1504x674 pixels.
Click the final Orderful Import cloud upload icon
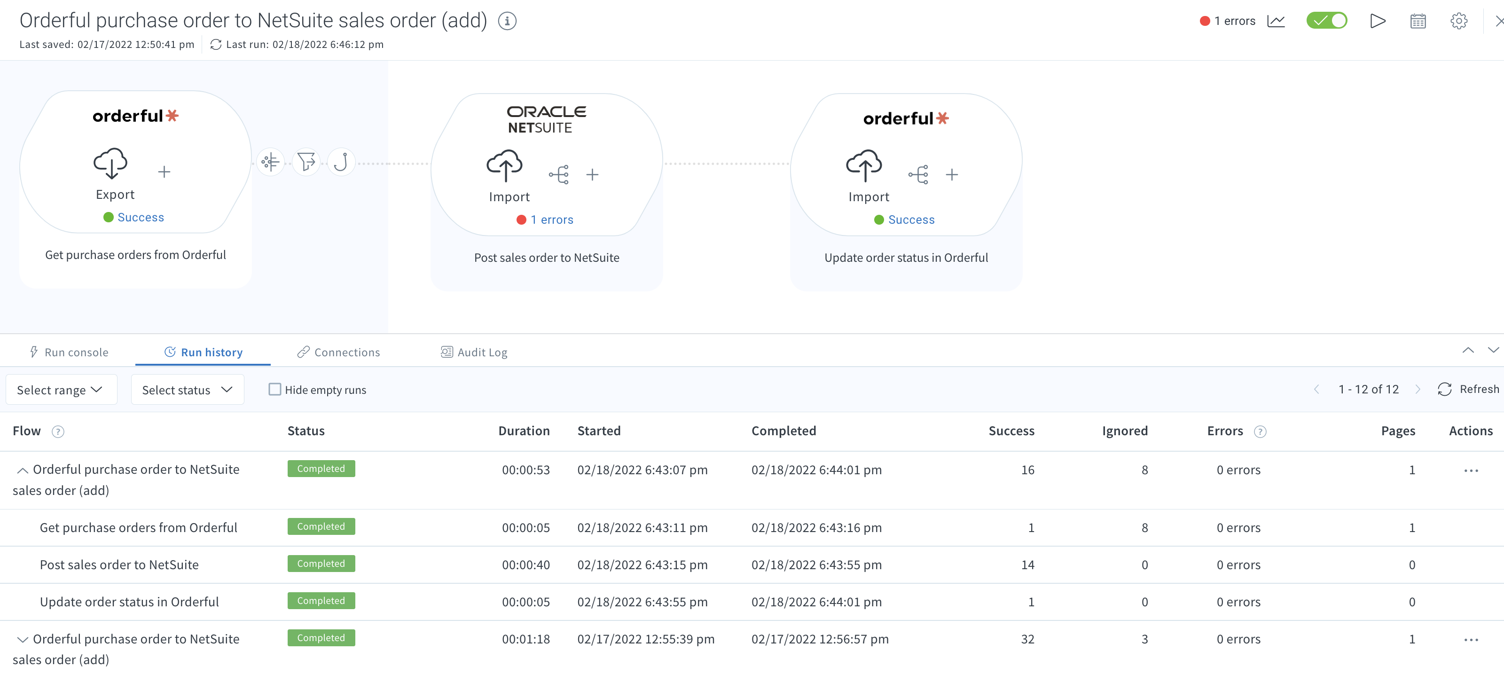pyautogui.click(x=864, y=166)
